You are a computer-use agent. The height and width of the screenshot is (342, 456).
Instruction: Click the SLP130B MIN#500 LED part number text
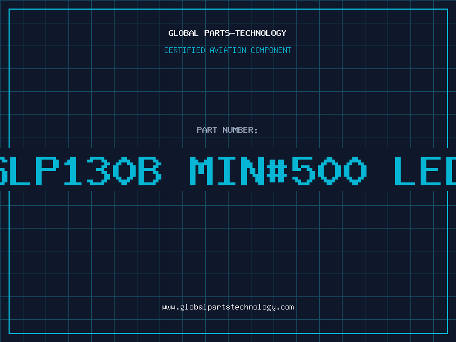(228, 170)
